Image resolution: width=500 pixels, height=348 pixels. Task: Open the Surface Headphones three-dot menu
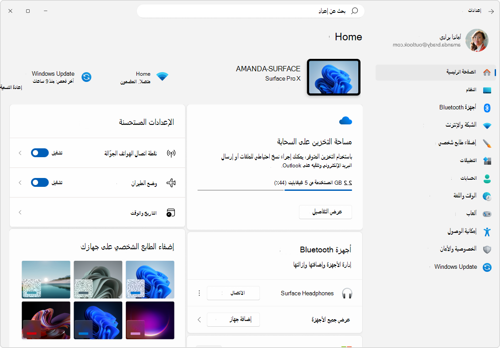coord(199,293)
